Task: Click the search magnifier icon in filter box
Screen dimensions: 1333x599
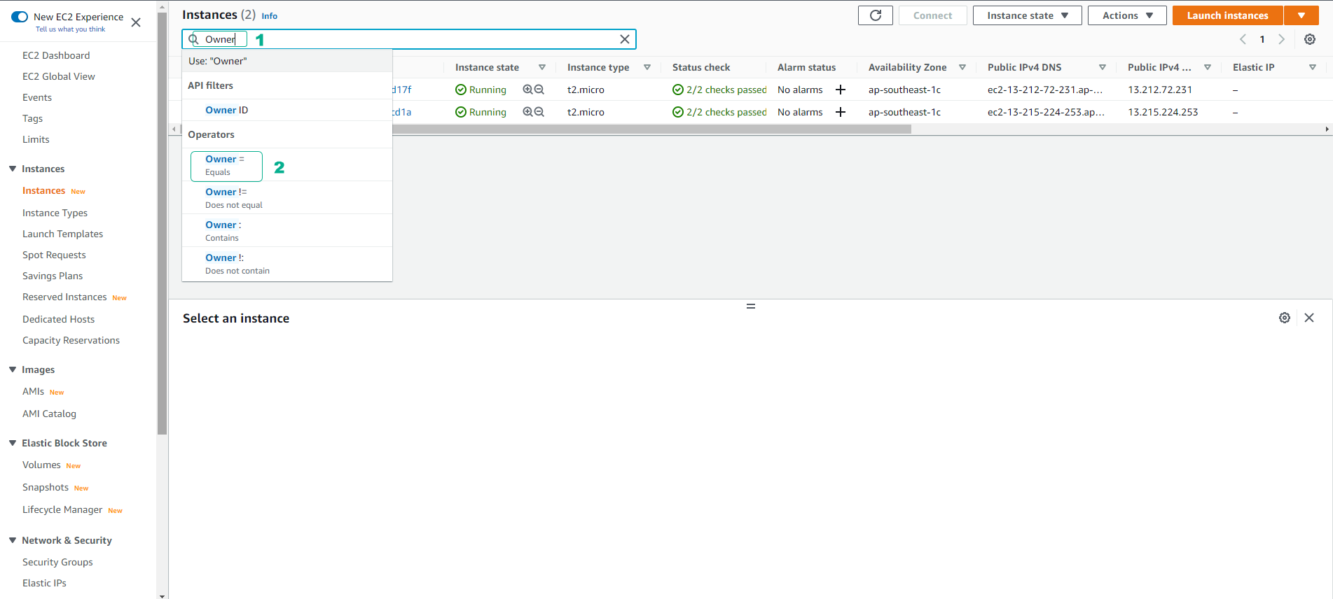Action: pos(193,39)
